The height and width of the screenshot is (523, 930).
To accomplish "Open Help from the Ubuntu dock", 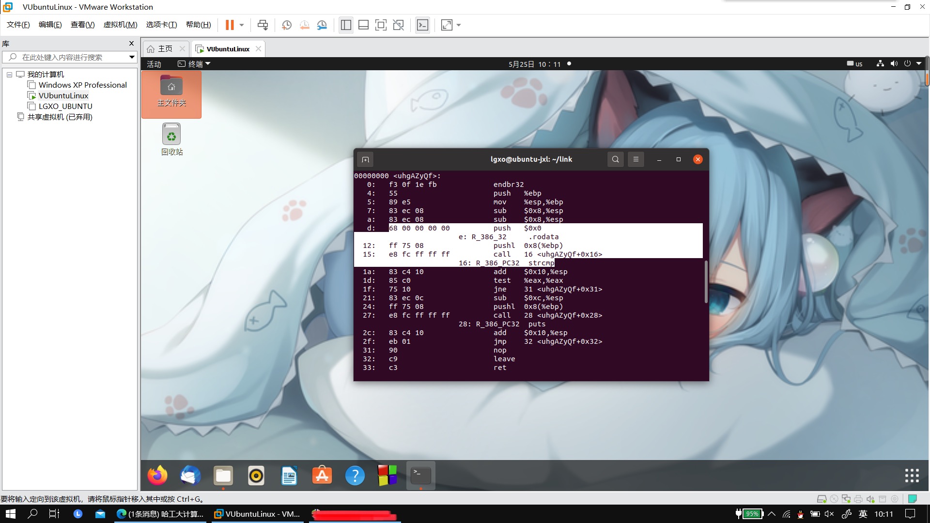I will click(x=355, y=476).
